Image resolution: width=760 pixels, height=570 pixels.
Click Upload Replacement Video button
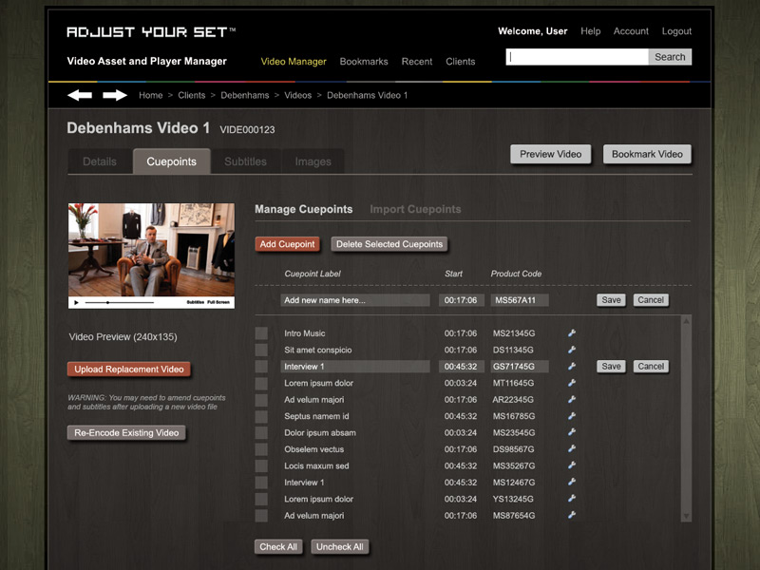[x=129, y=369]
